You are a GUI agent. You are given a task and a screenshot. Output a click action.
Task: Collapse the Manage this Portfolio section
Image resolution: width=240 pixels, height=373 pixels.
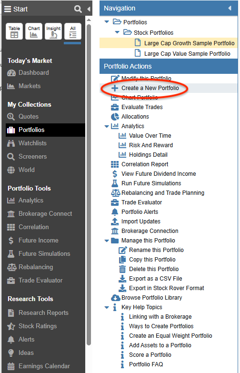coord(107,241)
